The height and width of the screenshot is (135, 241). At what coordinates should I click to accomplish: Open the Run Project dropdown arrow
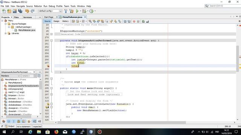80,11
